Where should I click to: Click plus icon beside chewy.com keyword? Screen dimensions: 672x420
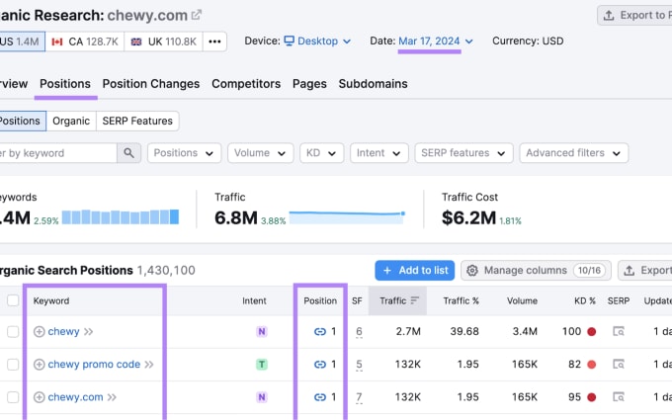click(x=39, y=397)
